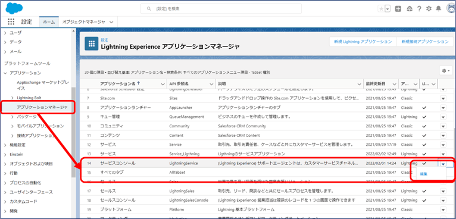This screenshot has width=456, height=219.
Task: Click 新規接続アプリケーション button
Action: (425, 42)
